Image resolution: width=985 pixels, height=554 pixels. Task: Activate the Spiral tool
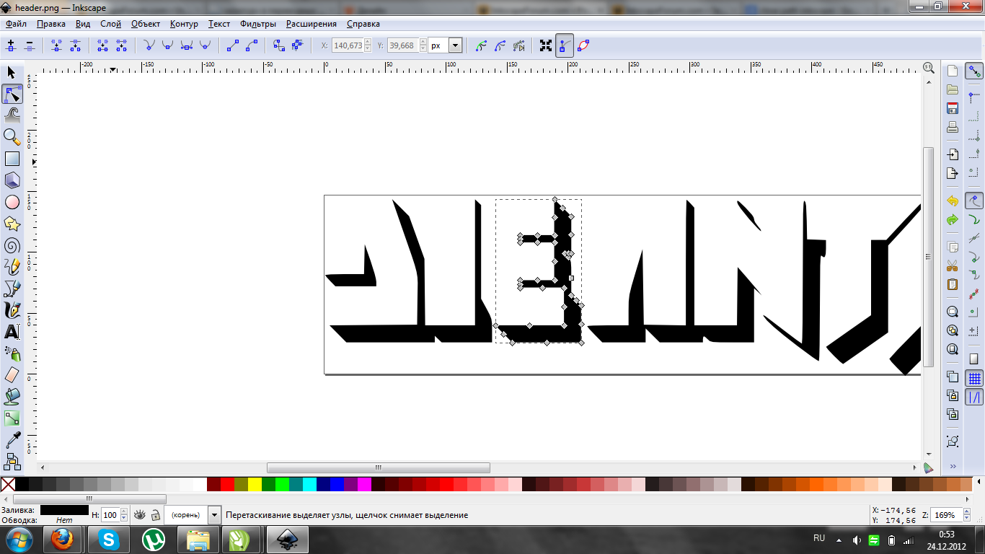(12, 245)
